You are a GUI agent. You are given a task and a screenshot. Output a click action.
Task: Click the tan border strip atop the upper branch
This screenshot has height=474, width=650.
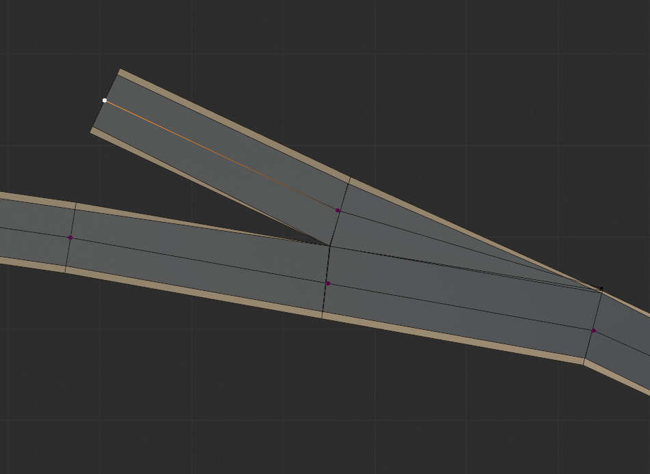[x=232, y=123]
